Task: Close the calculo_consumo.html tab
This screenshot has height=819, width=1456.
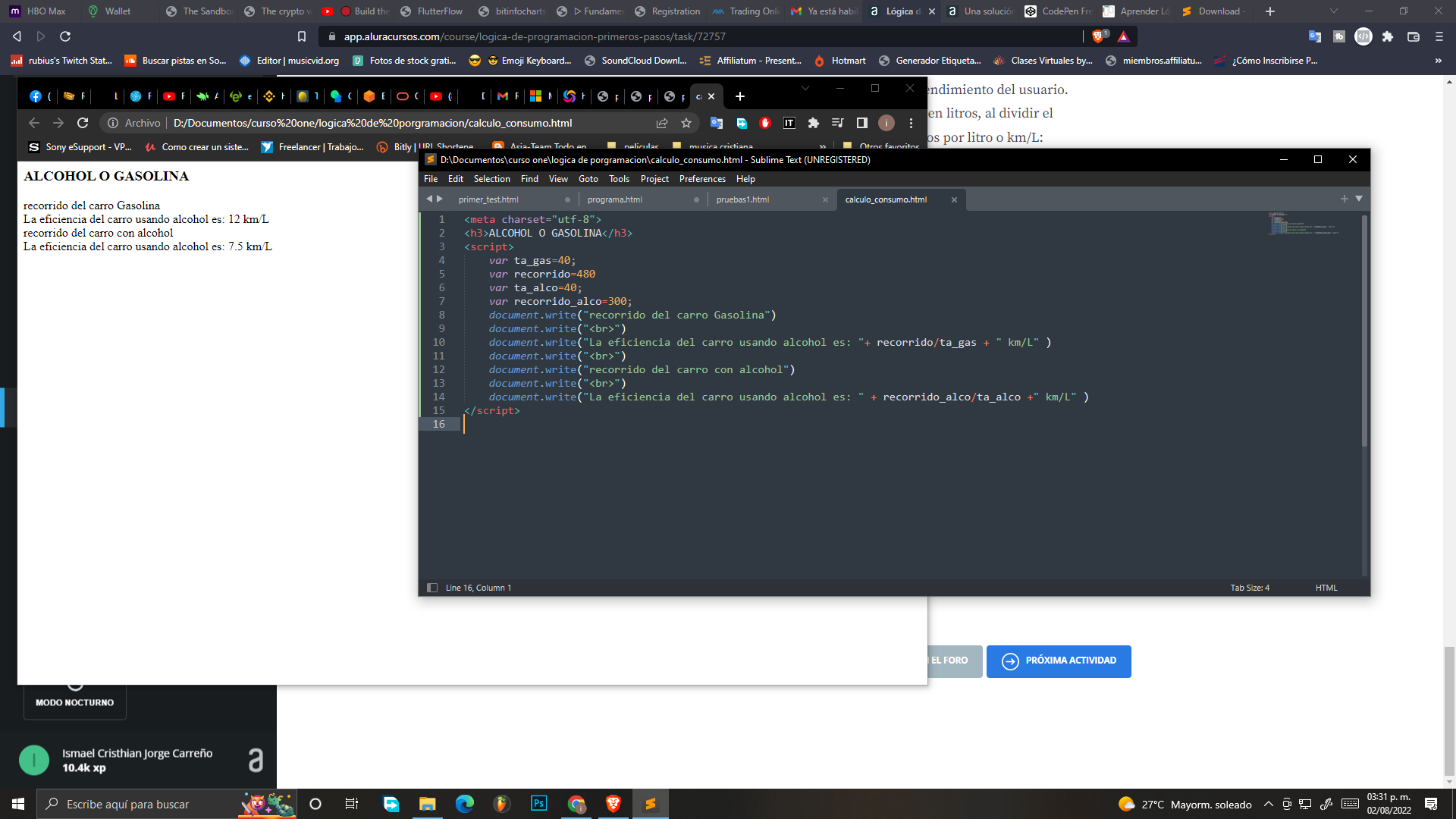Action: coord(954,200)
